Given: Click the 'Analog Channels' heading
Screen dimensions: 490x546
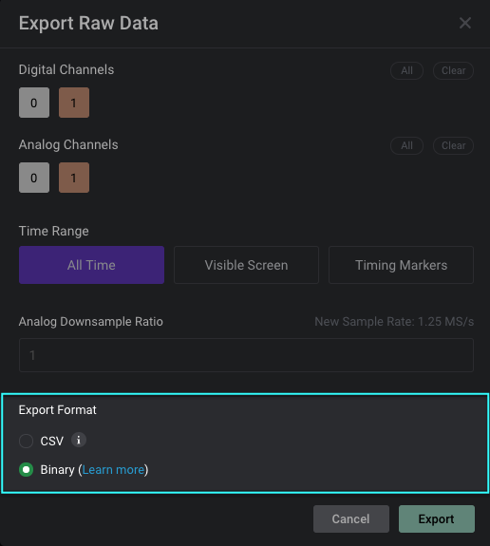Looking at the screenshot, I should (x=68, y=145).
